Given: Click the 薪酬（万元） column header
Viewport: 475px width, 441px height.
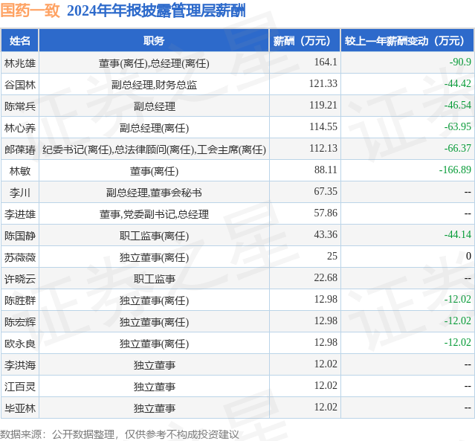Looking at the screenshot, I should (305, 41).
